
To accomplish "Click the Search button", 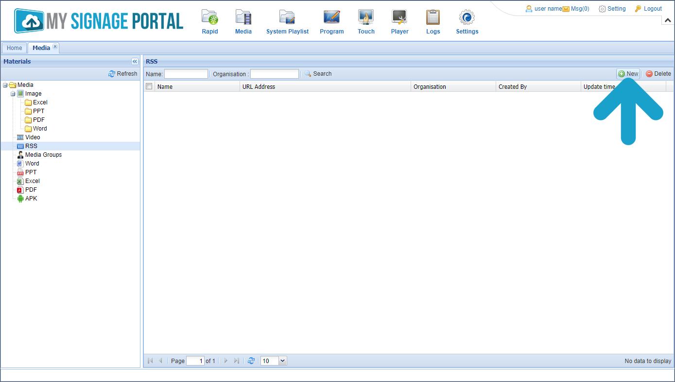I will point(318,74).
